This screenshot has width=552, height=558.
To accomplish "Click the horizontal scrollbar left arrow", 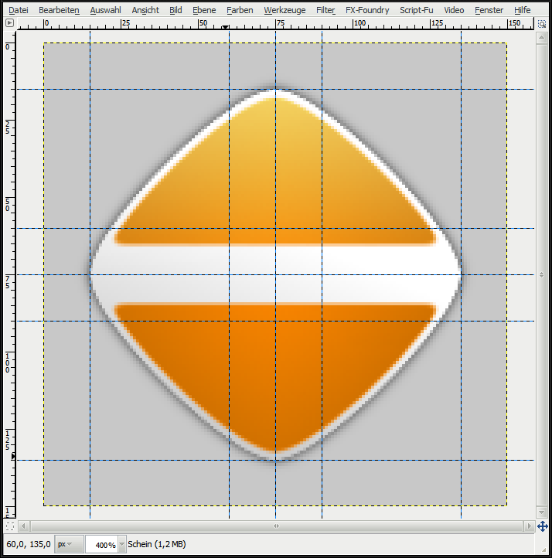I will (x=23, y=526).
